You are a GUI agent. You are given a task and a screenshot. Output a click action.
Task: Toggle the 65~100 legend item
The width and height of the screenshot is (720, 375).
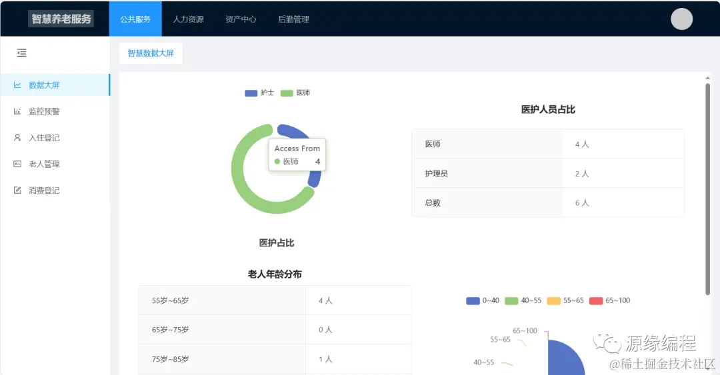click(610, 300)
